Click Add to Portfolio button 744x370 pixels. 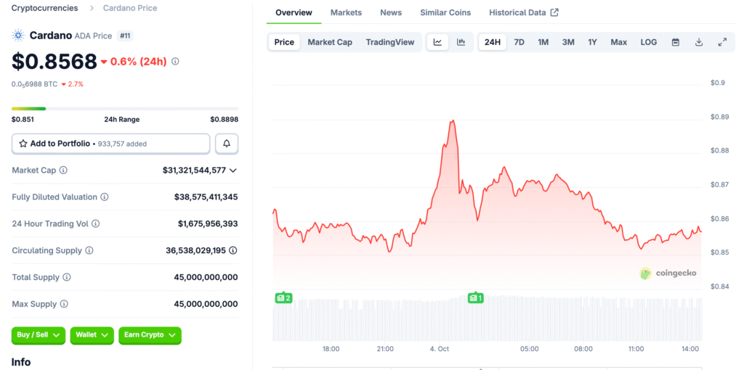point(110,144)
